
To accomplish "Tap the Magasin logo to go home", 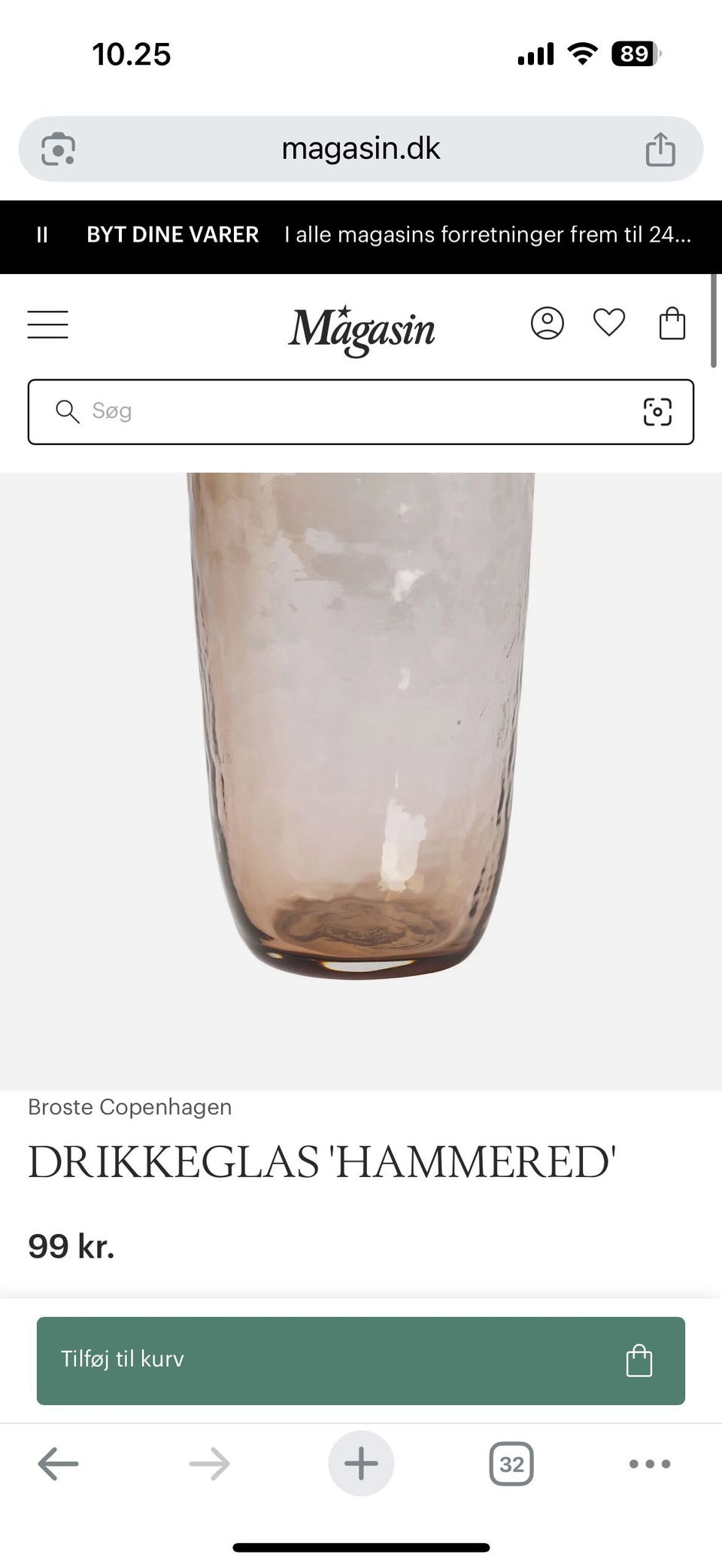I will pos(362,329).
